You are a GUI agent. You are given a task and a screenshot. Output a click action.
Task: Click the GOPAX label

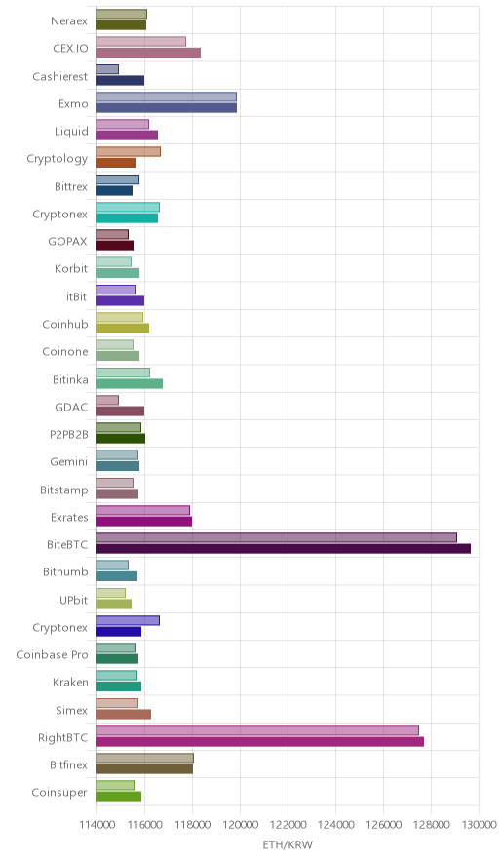(67, 241)
